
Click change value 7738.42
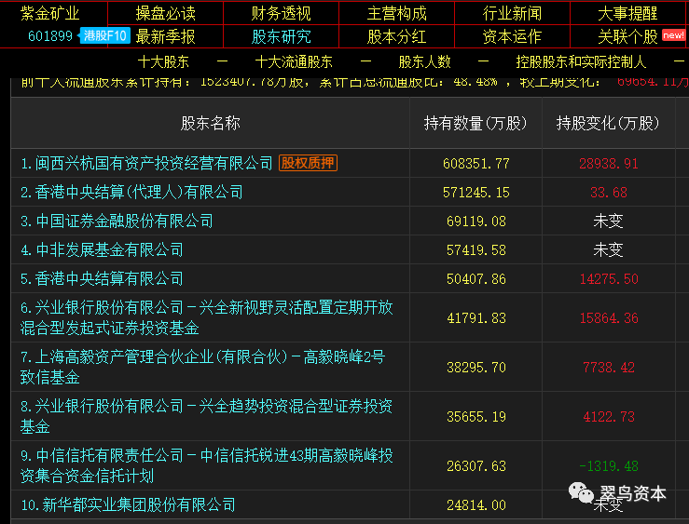point(609,368)
